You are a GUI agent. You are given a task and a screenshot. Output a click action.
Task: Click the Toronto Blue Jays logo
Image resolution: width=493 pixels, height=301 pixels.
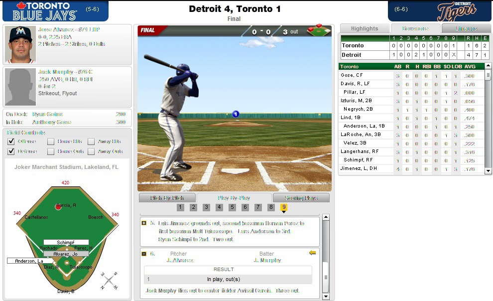[46, 11]
